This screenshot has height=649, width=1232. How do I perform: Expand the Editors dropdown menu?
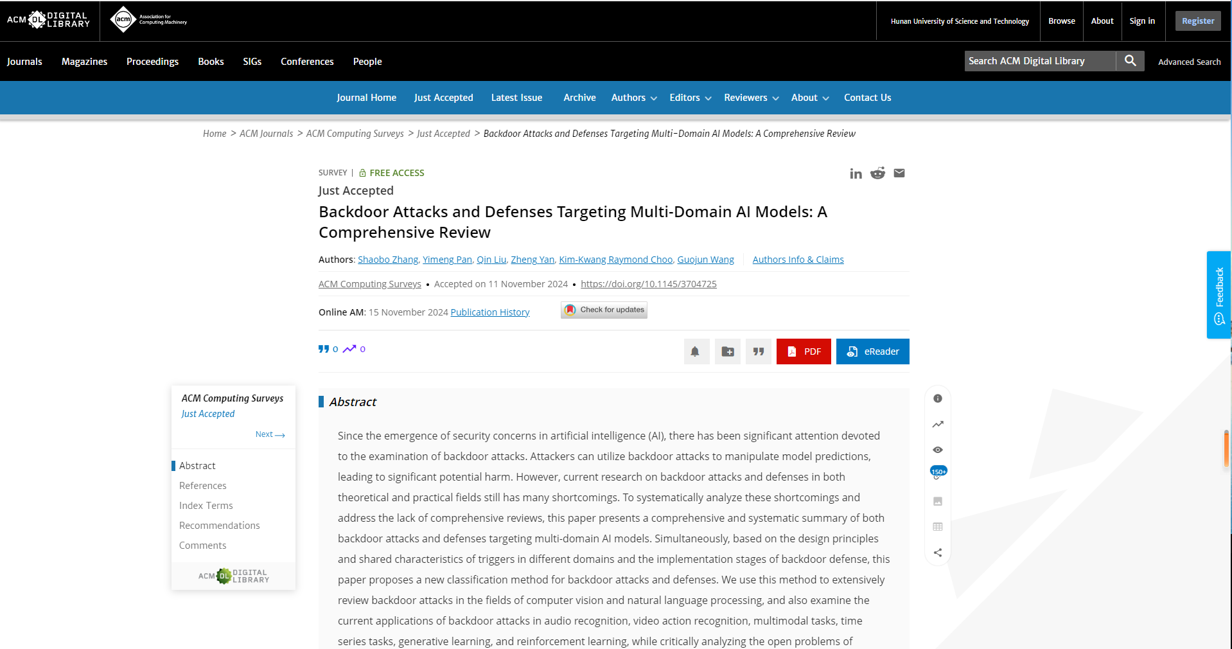pos(691,98)
